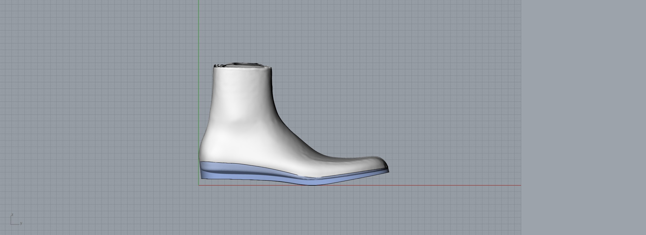The image size is (646, 235).
Task: Select the blue sole at the heel
Action: pyautogui.click(x=211, y=172)
